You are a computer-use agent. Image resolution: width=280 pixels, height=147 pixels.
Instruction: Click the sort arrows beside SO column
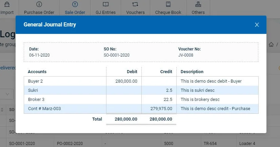click(2, 110)
